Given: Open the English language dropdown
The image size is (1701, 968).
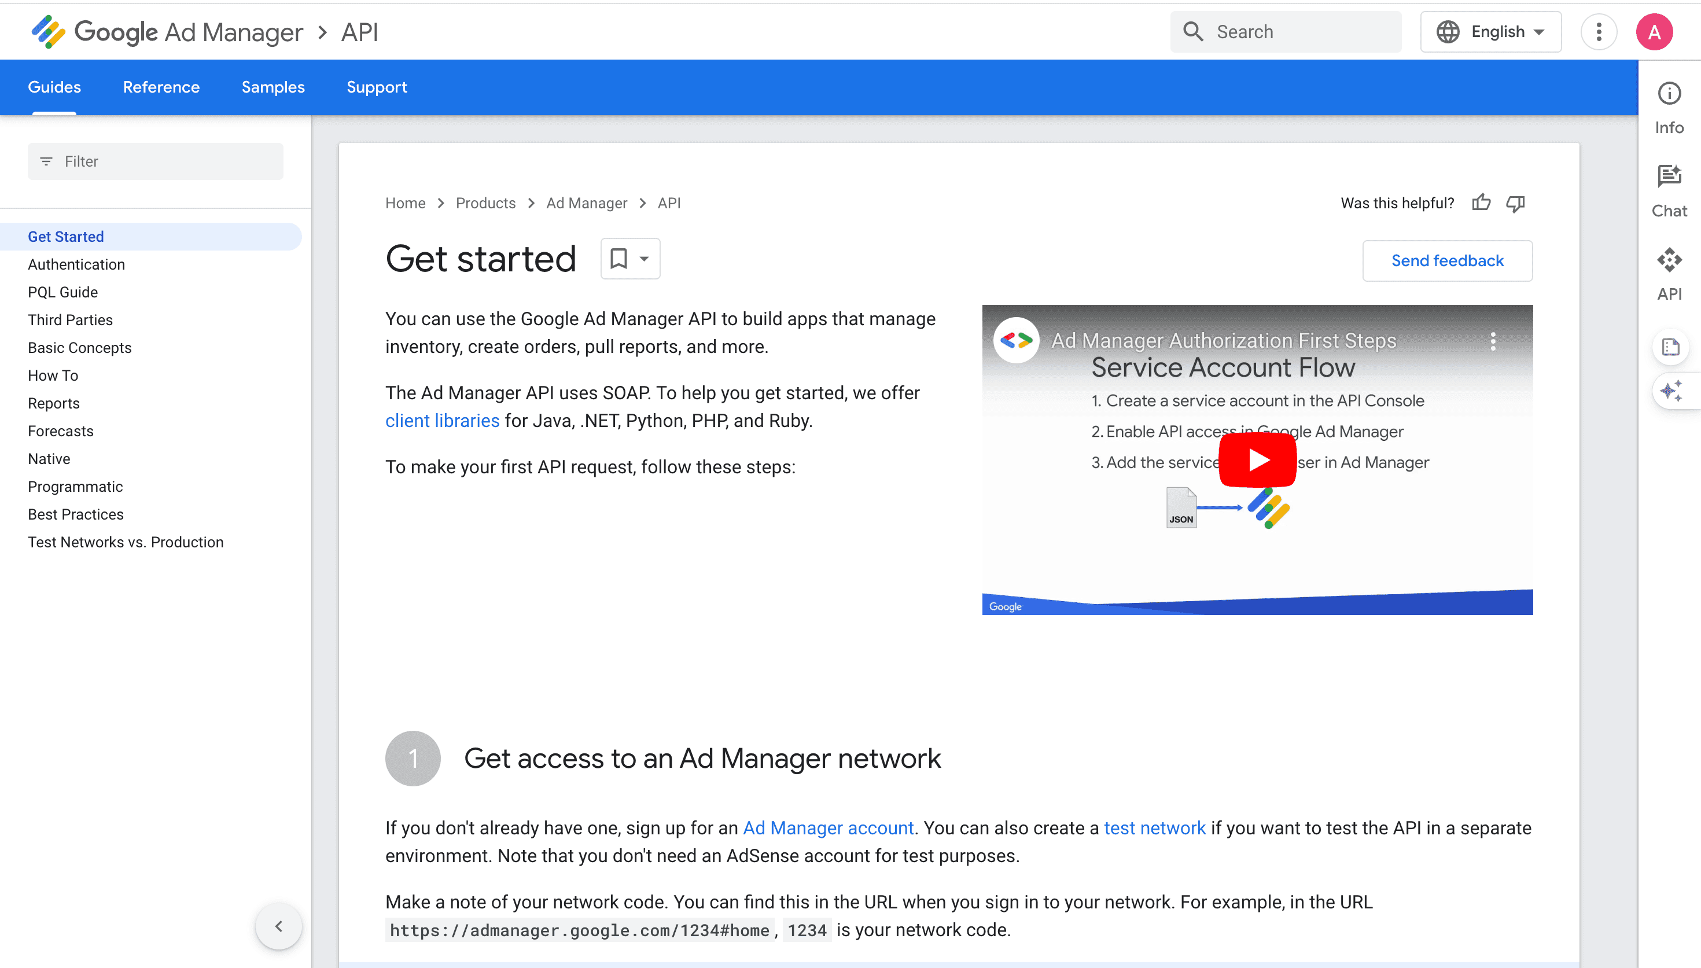Looking at the screenshot, I should point(1490,32).
